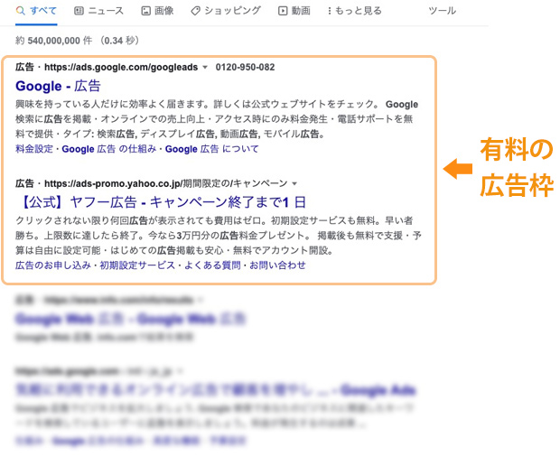Click the picture icon beside 画像
560x456 pixels.
pyautogui.click(x=145, y=11)
